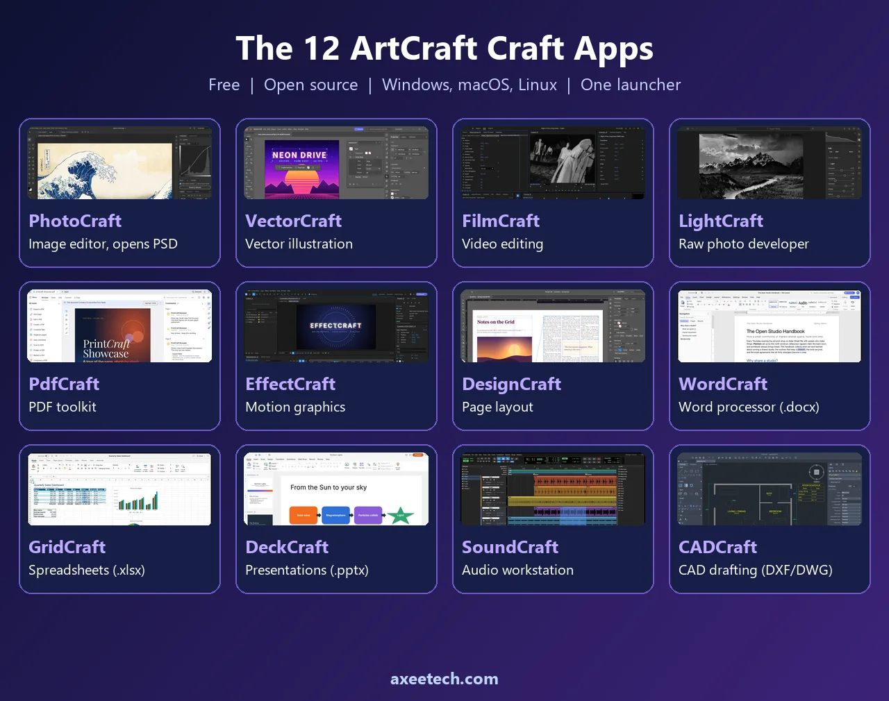Open the PhotoCraft screenshot thumbnail
Viewport: 889px width, 701px height.
click(119, 162)
